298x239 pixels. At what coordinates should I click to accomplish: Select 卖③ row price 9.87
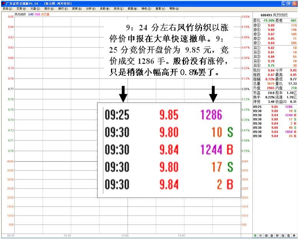[271, 34]
